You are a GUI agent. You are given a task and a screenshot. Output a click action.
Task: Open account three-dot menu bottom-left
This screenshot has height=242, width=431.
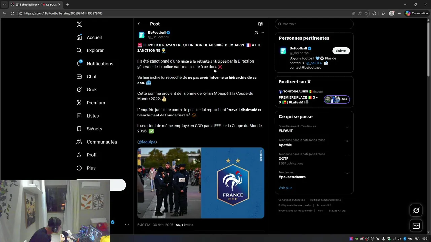tap(127, 224)
